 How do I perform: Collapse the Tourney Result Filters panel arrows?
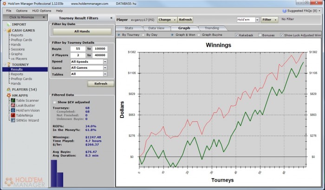pos(111,18)
